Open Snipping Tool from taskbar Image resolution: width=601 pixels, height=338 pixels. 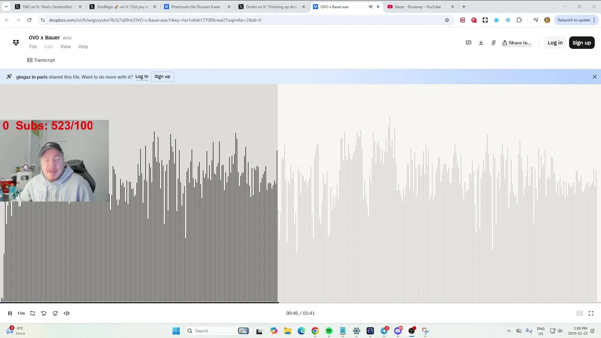[x=425, y=331]
